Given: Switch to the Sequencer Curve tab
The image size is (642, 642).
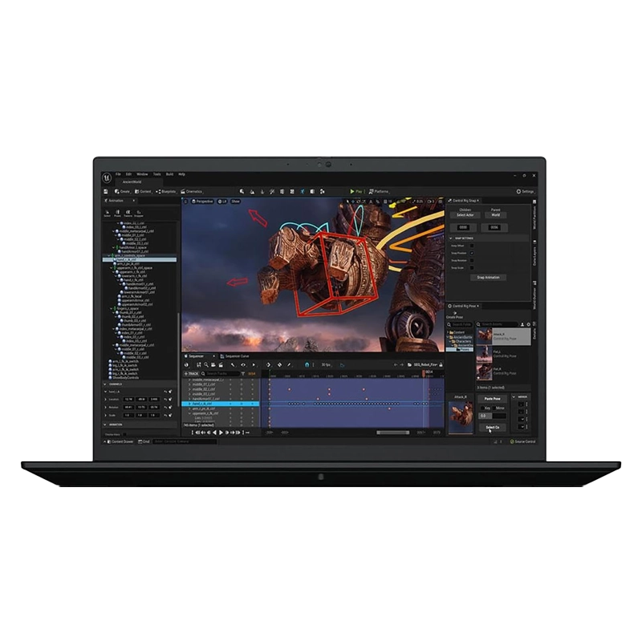Looking at the screenshot, I should tap(235, 355).
